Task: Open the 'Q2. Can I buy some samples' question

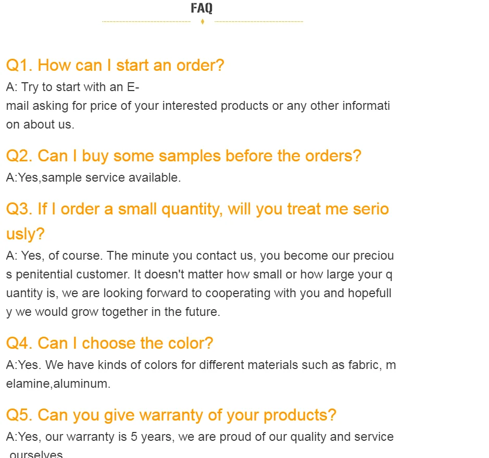Action: coord(183,156)
